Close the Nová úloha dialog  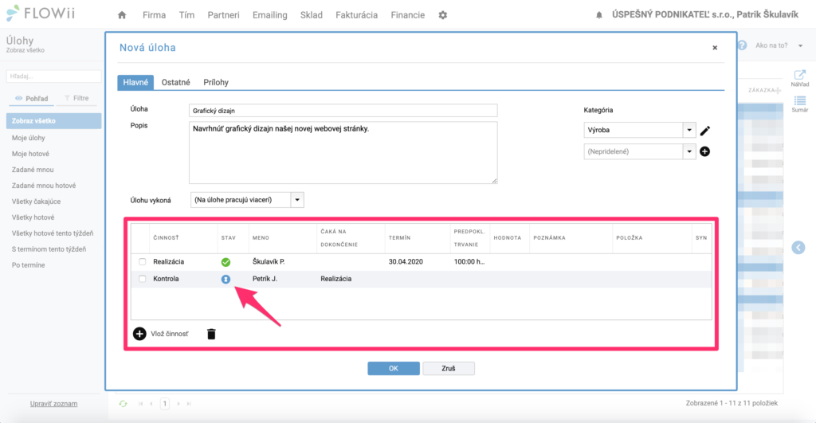coord(715,48)
